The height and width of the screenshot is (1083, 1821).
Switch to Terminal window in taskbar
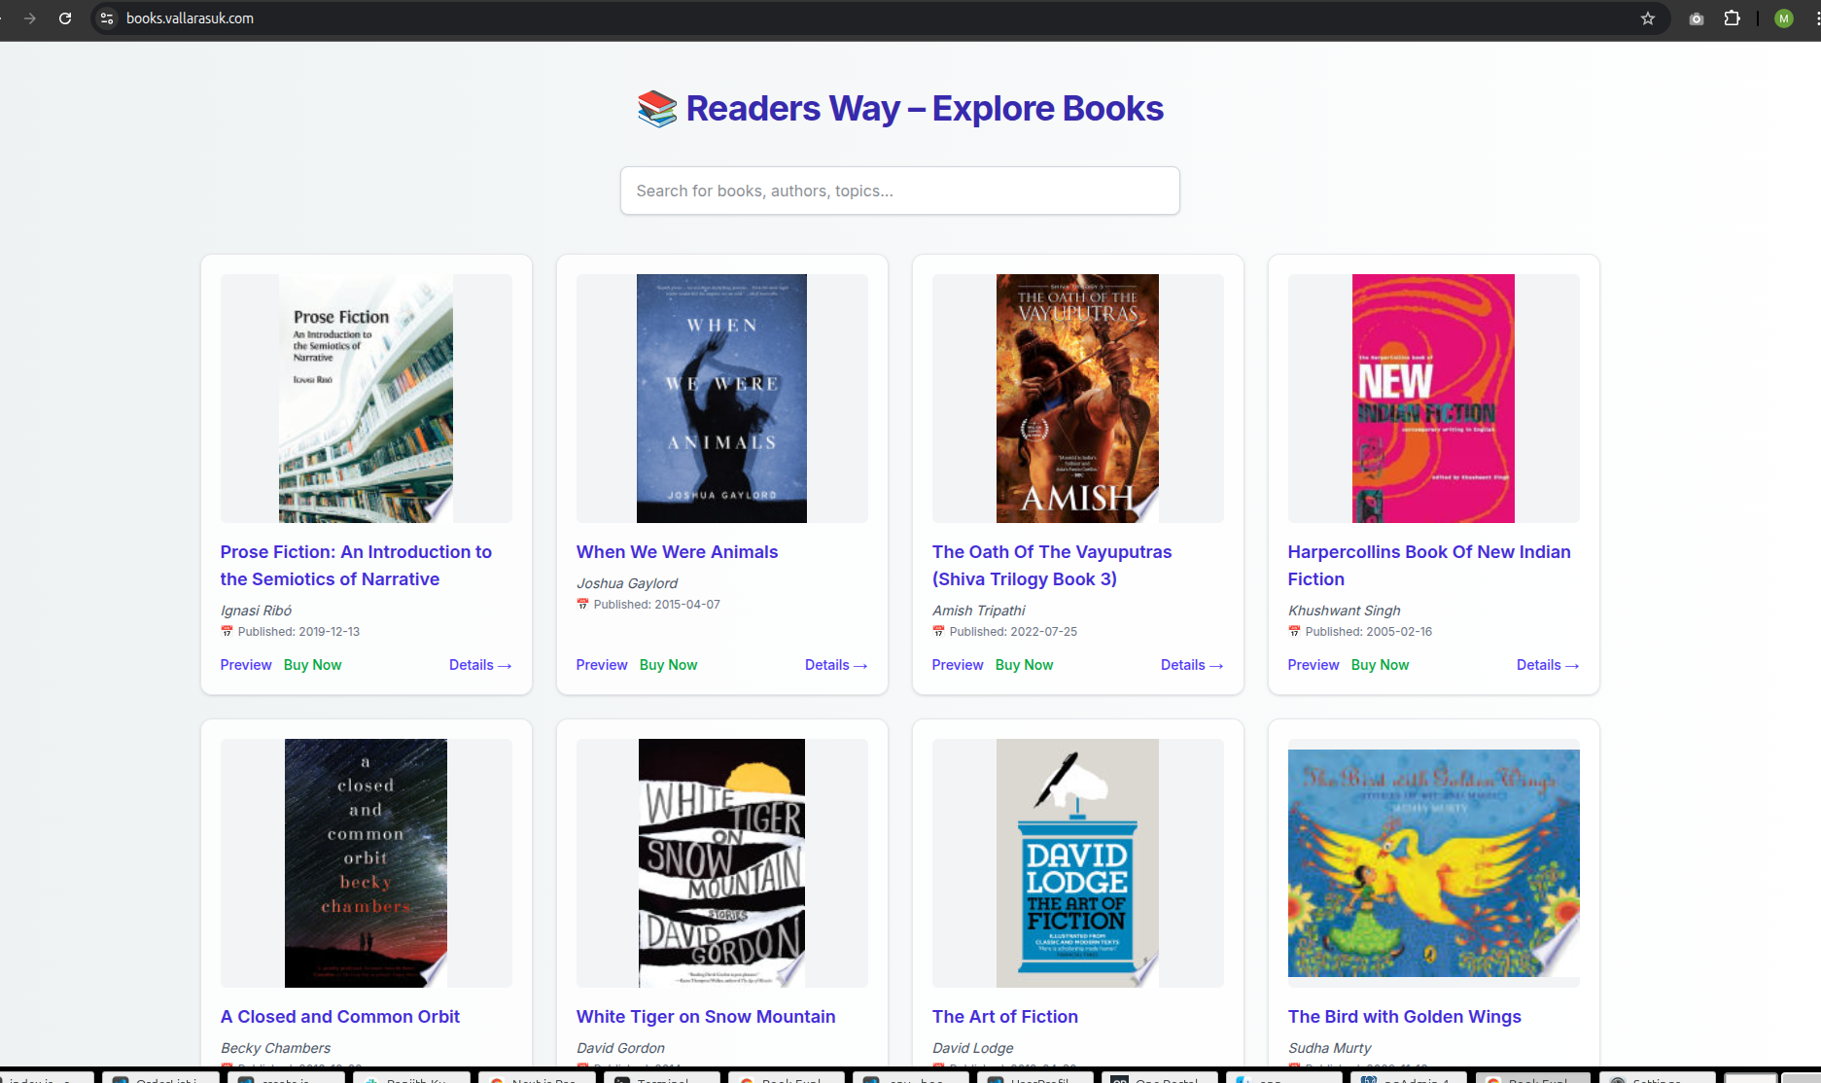(662, 1077)
